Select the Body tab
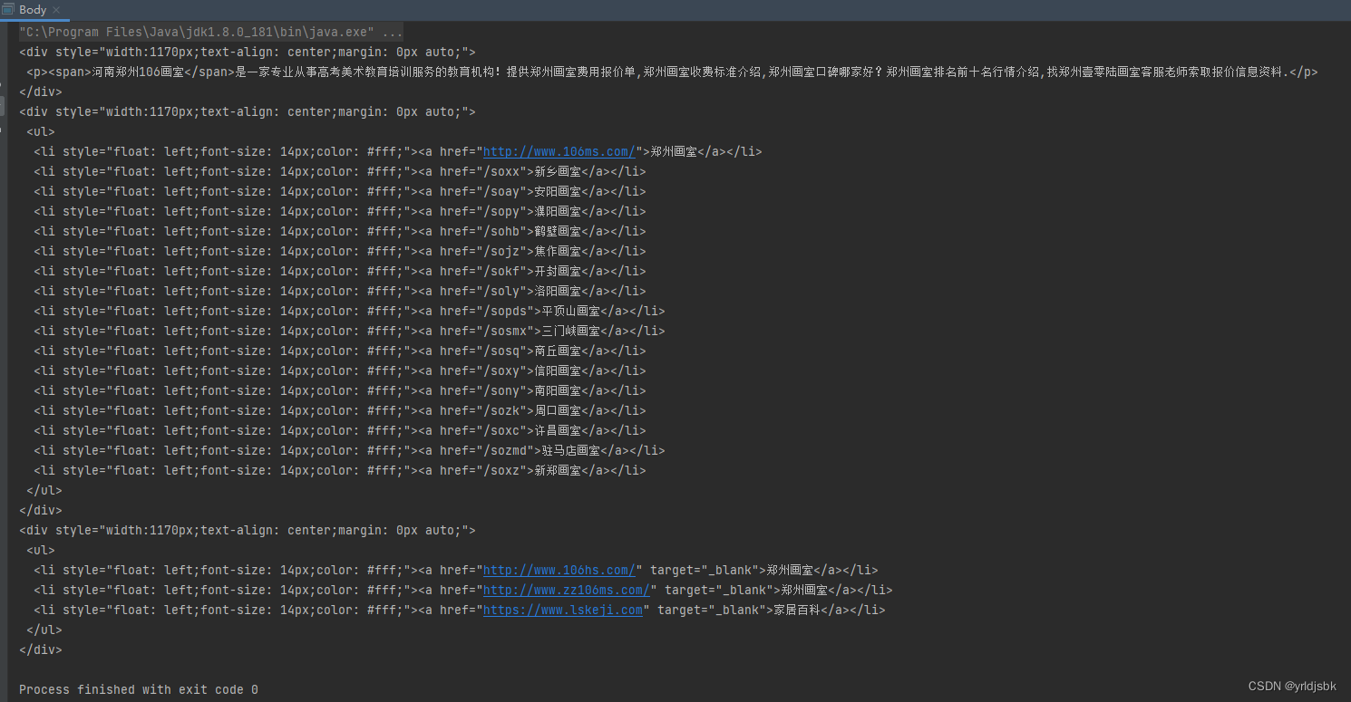 (x=32, y=9)
